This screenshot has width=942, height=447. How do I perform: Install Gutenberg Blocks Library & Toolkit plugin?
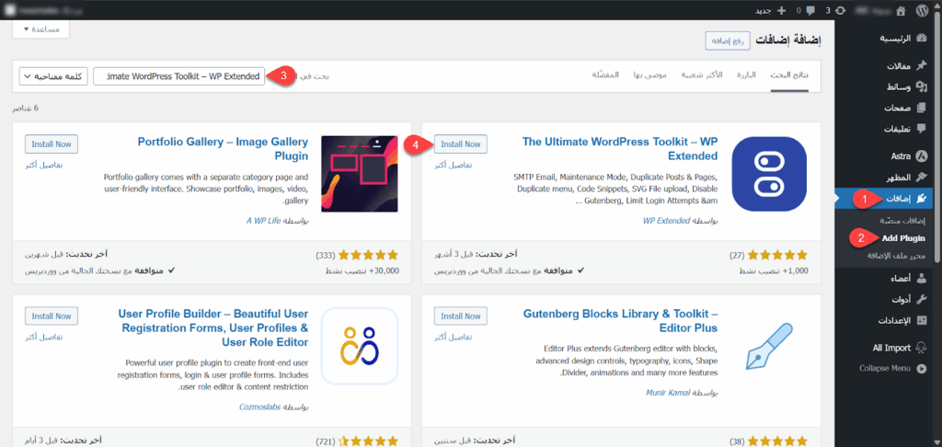[x=461, y=316]
